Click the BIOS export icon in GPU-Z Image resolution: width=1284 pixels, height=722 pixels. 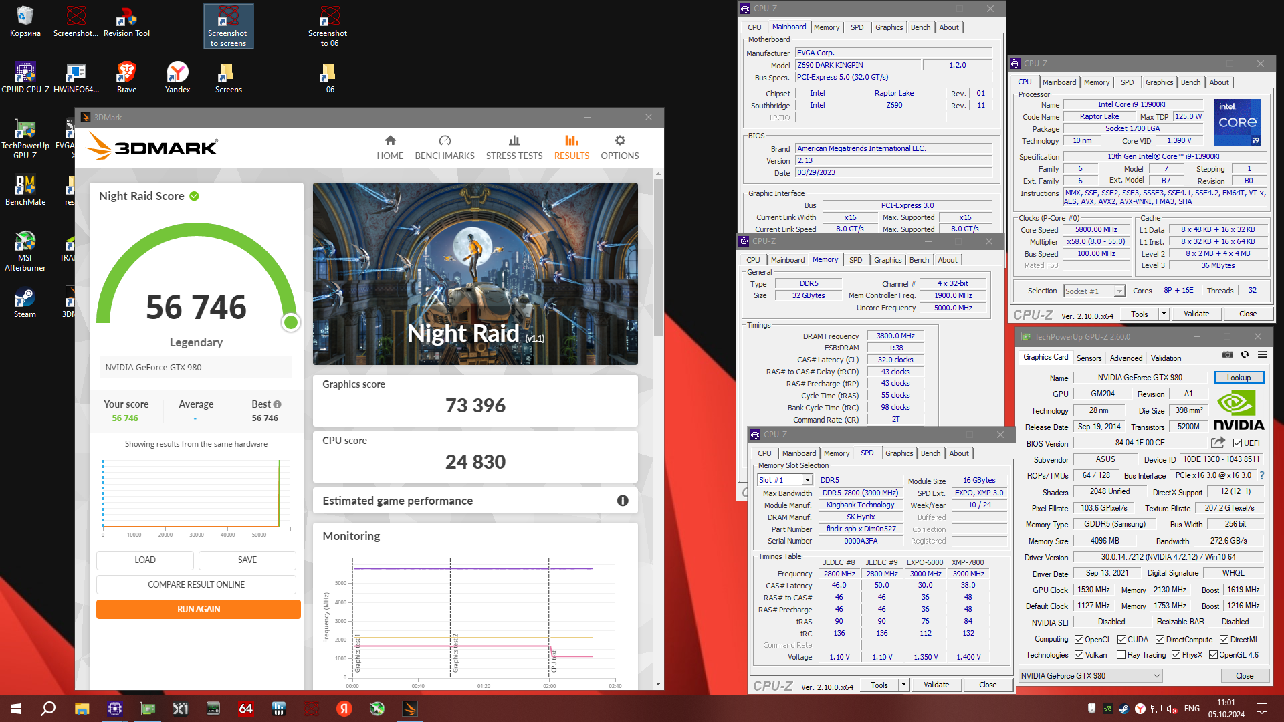(x=1218, y=443)
